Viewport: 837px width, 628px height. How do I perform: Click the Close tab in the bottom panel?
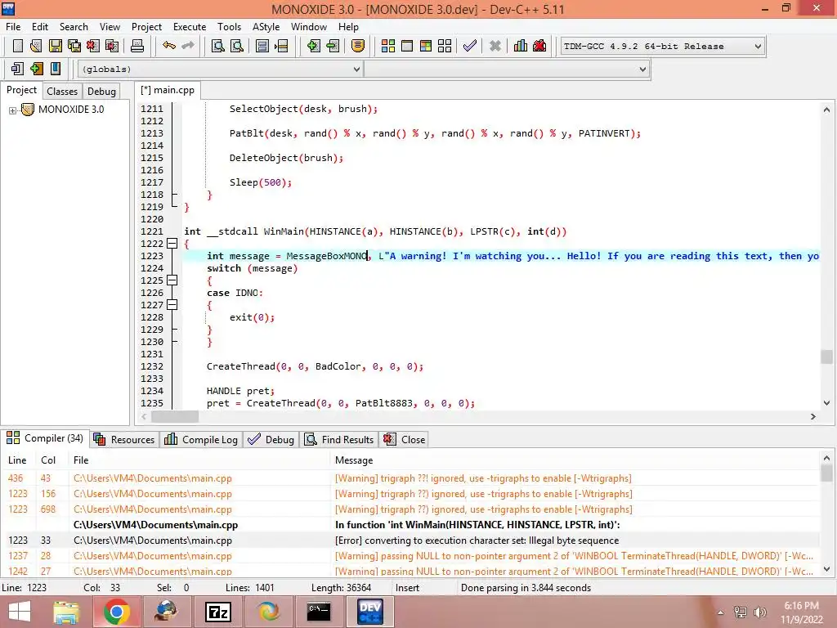(x=405, y=439)
